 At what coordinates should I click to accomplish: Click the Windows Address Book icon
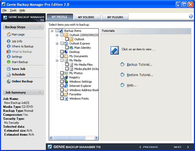(66, 90)
